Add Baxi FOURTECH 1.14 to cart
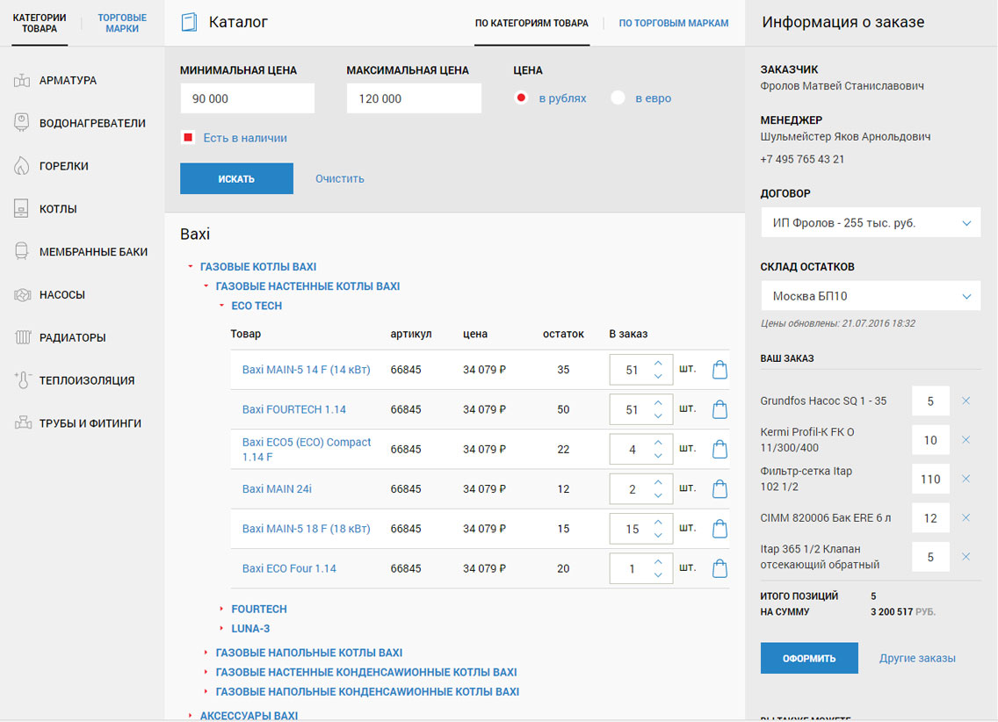 click(720, 409)
